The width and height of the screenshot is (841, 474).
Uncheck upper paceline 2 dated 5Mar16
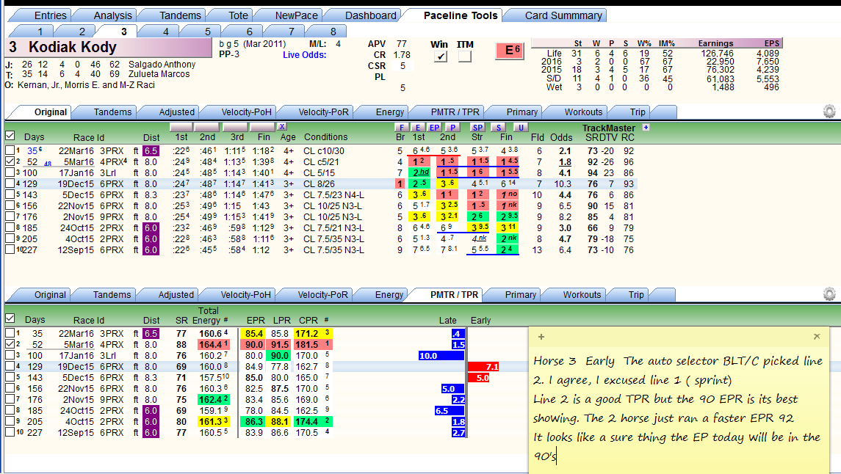tap(10, 161)
